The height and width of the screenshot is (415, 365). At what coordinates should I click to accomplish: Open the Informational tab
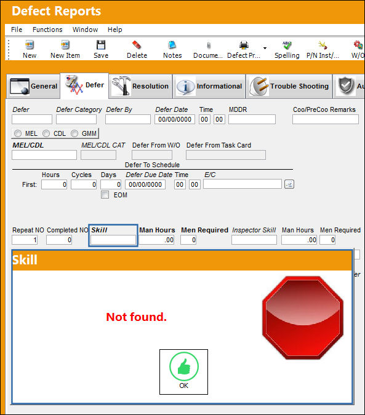(x=209, y=86)
